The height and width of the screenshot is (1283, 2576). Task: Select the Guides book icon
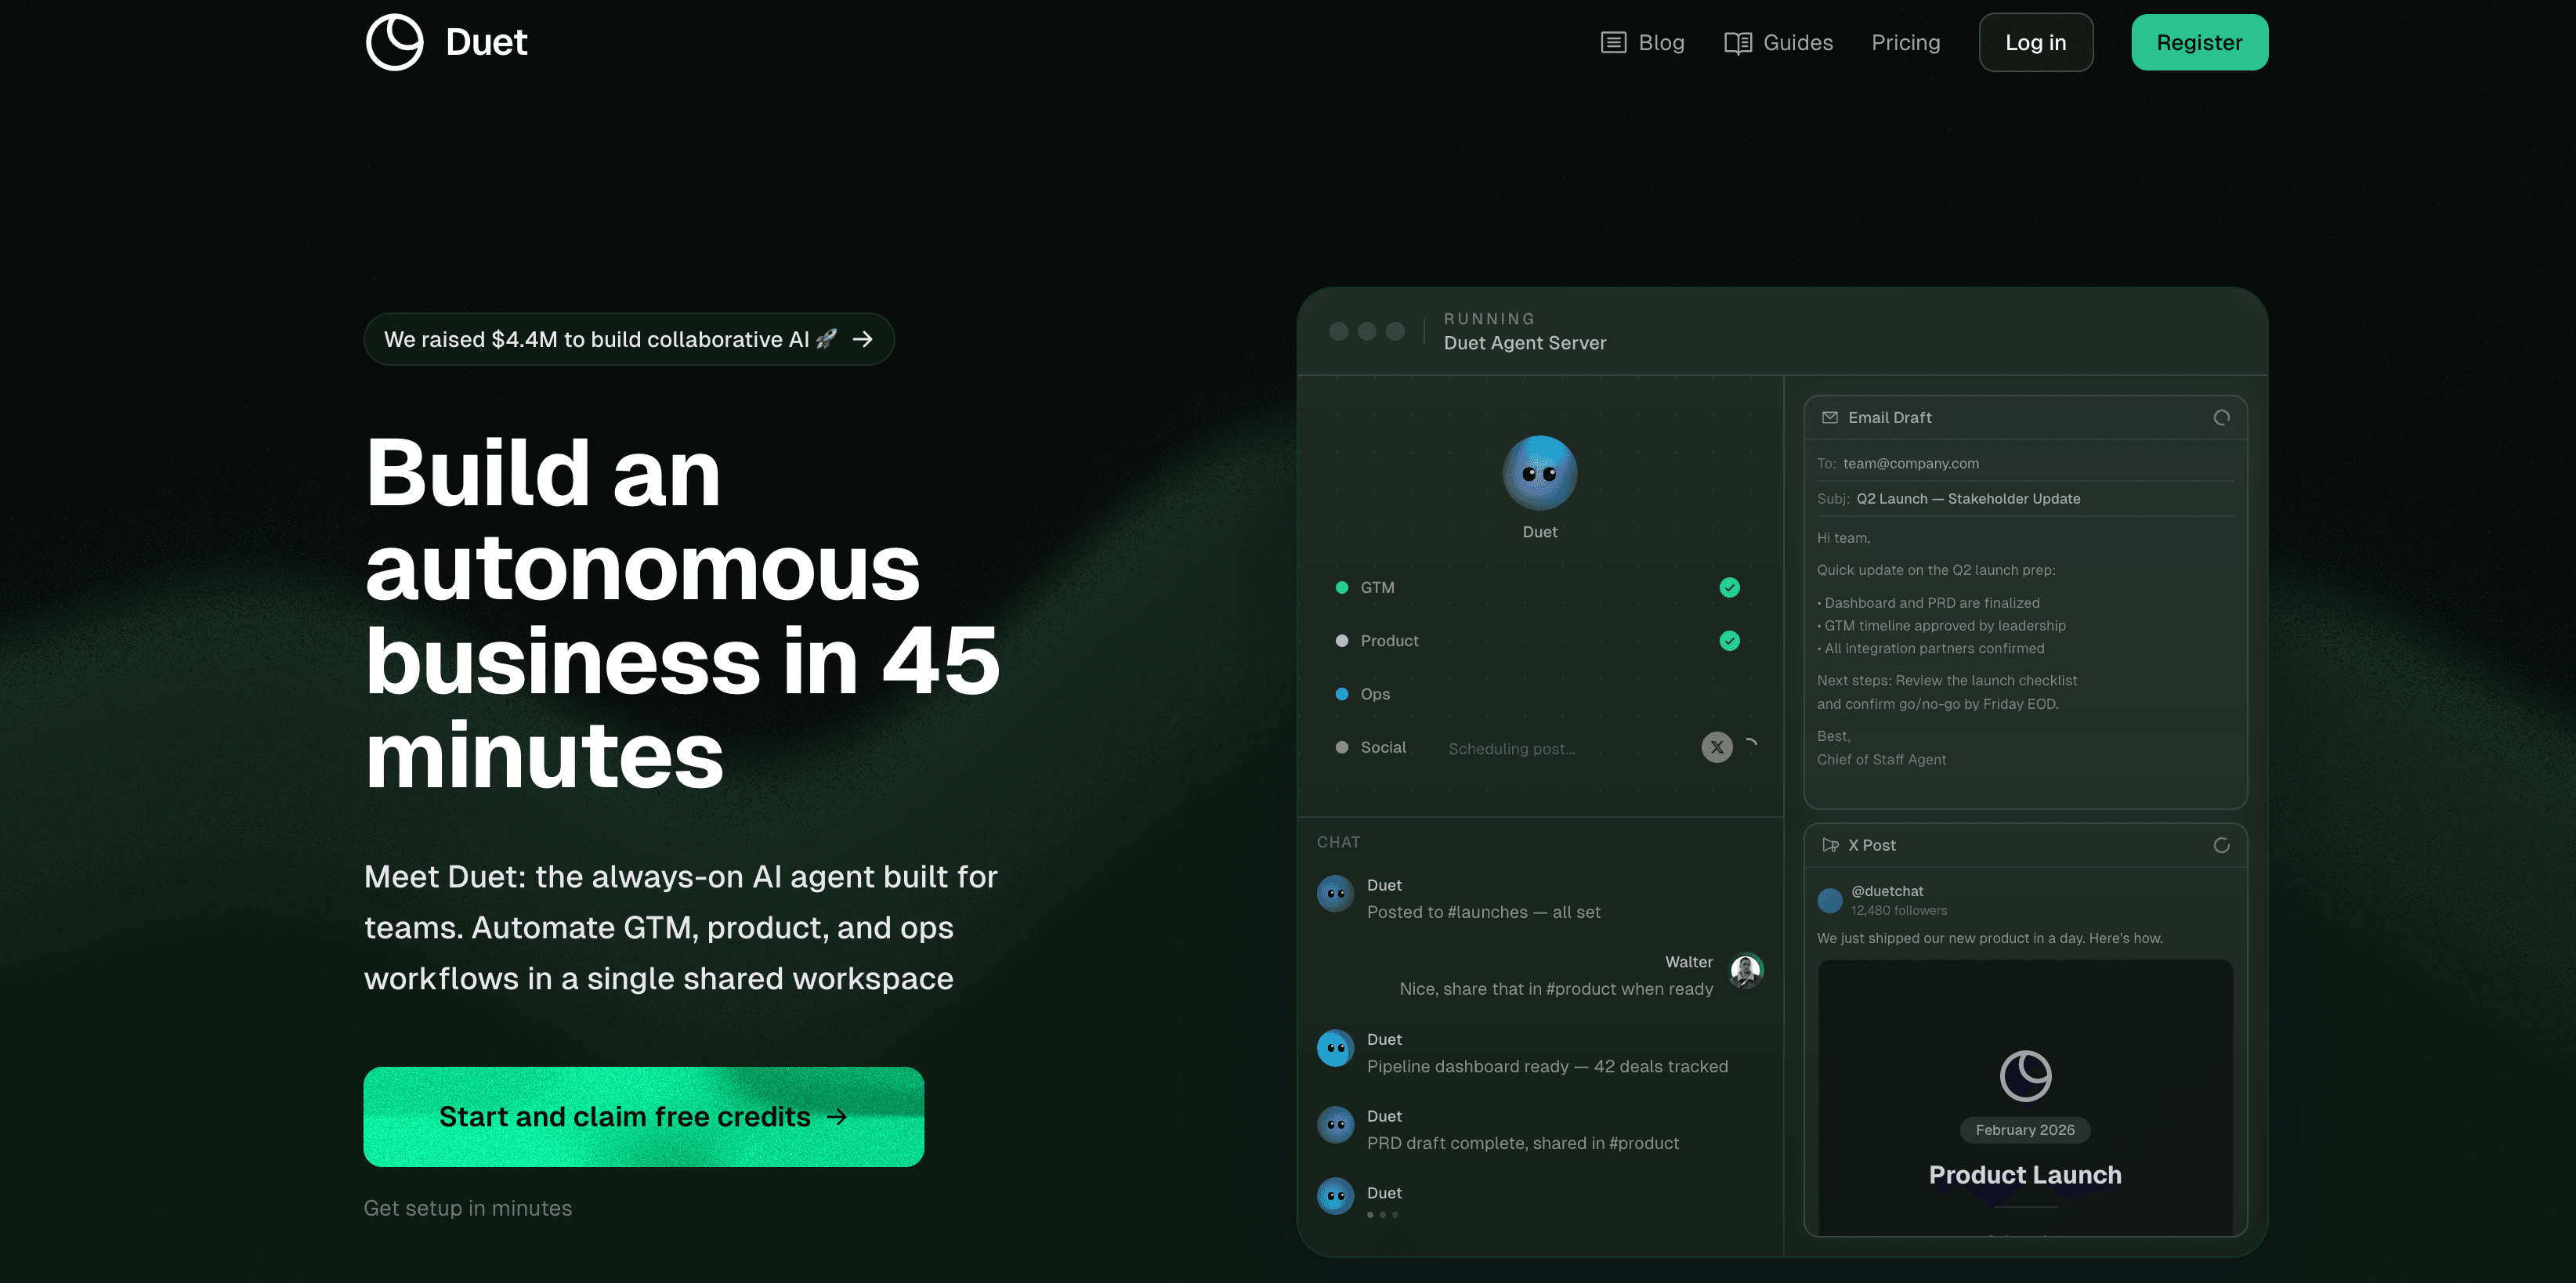pos(1737,42)
